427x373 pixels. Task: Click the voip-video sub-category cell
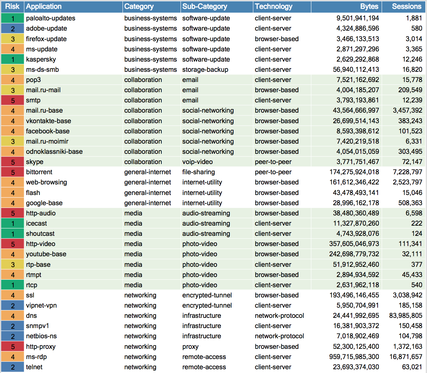[x=197, y=162]
